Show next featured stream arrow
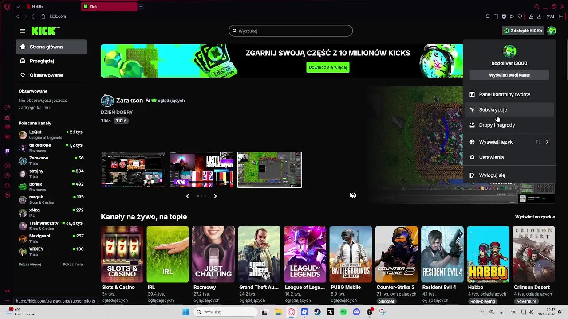568x319 pixels. tap(215, 196)
